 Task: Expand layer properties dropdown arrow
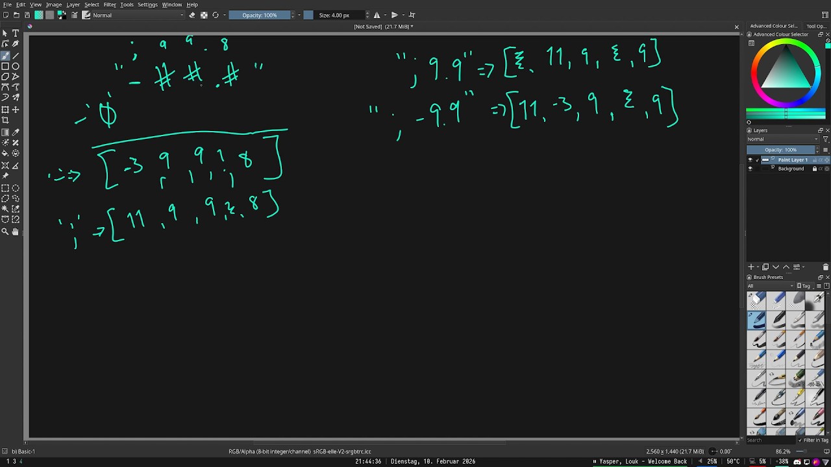pyautogui.click(x=803, y=267)
